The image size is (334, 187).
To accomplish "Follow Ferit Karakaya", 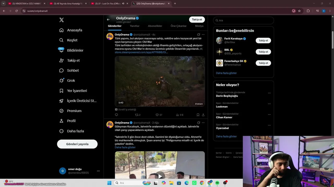I will coord(263,41).
